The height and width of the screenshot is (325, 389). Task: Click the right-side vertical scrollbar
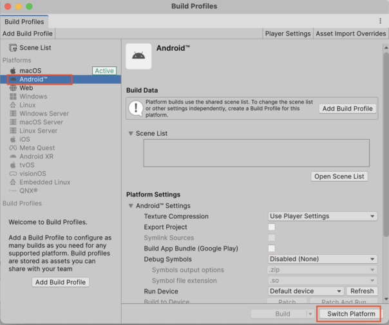coord(386,161)
